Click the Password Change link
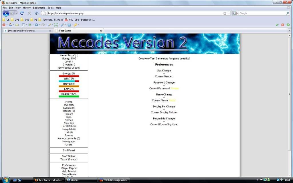This screenshot has height=183, width=293. 164,83
